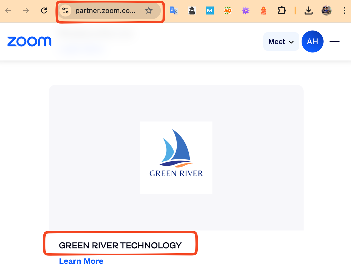The width and height of the screenshot is (351, 273).
Task: Click the incognito spy extension icon
Action: coord(191,10)
